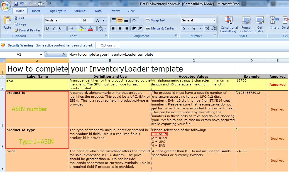Image resolution: width=289 pixels, height=172 pixels.
Task: Expand the Alignment group dialog launcher
Action: coord(177,36)
